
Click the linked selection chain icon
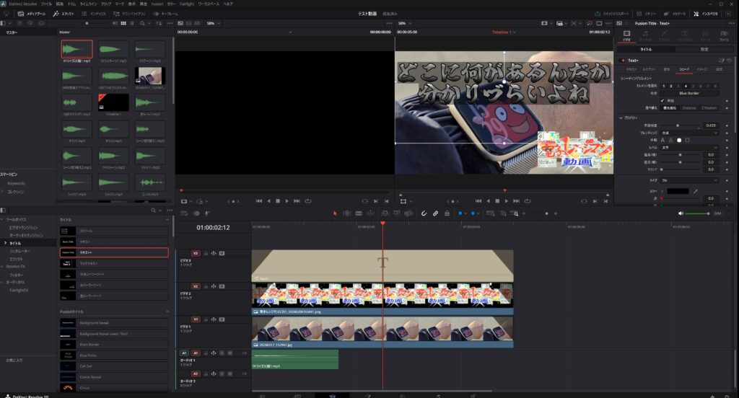coord(435,213)
